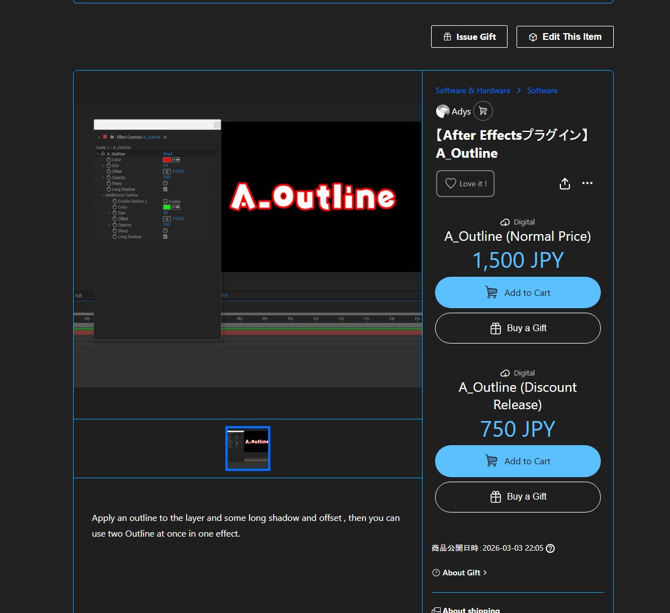Image resolution: width=670 pixels, height=613 pixels.
Task: Click the help icon next to publish date
Action: click(x=550, y=548)
